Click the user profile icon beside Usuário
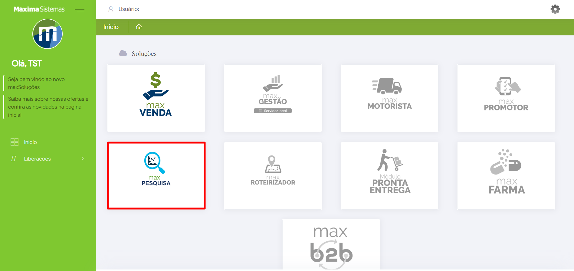Viewport: 574px width, 271px height. 111,9
